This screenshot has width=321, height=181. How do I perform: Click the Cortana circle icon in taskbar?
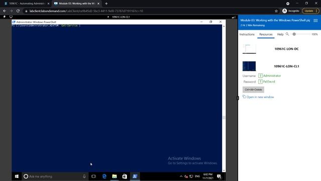pyautogui.click(x=26, y=176)
